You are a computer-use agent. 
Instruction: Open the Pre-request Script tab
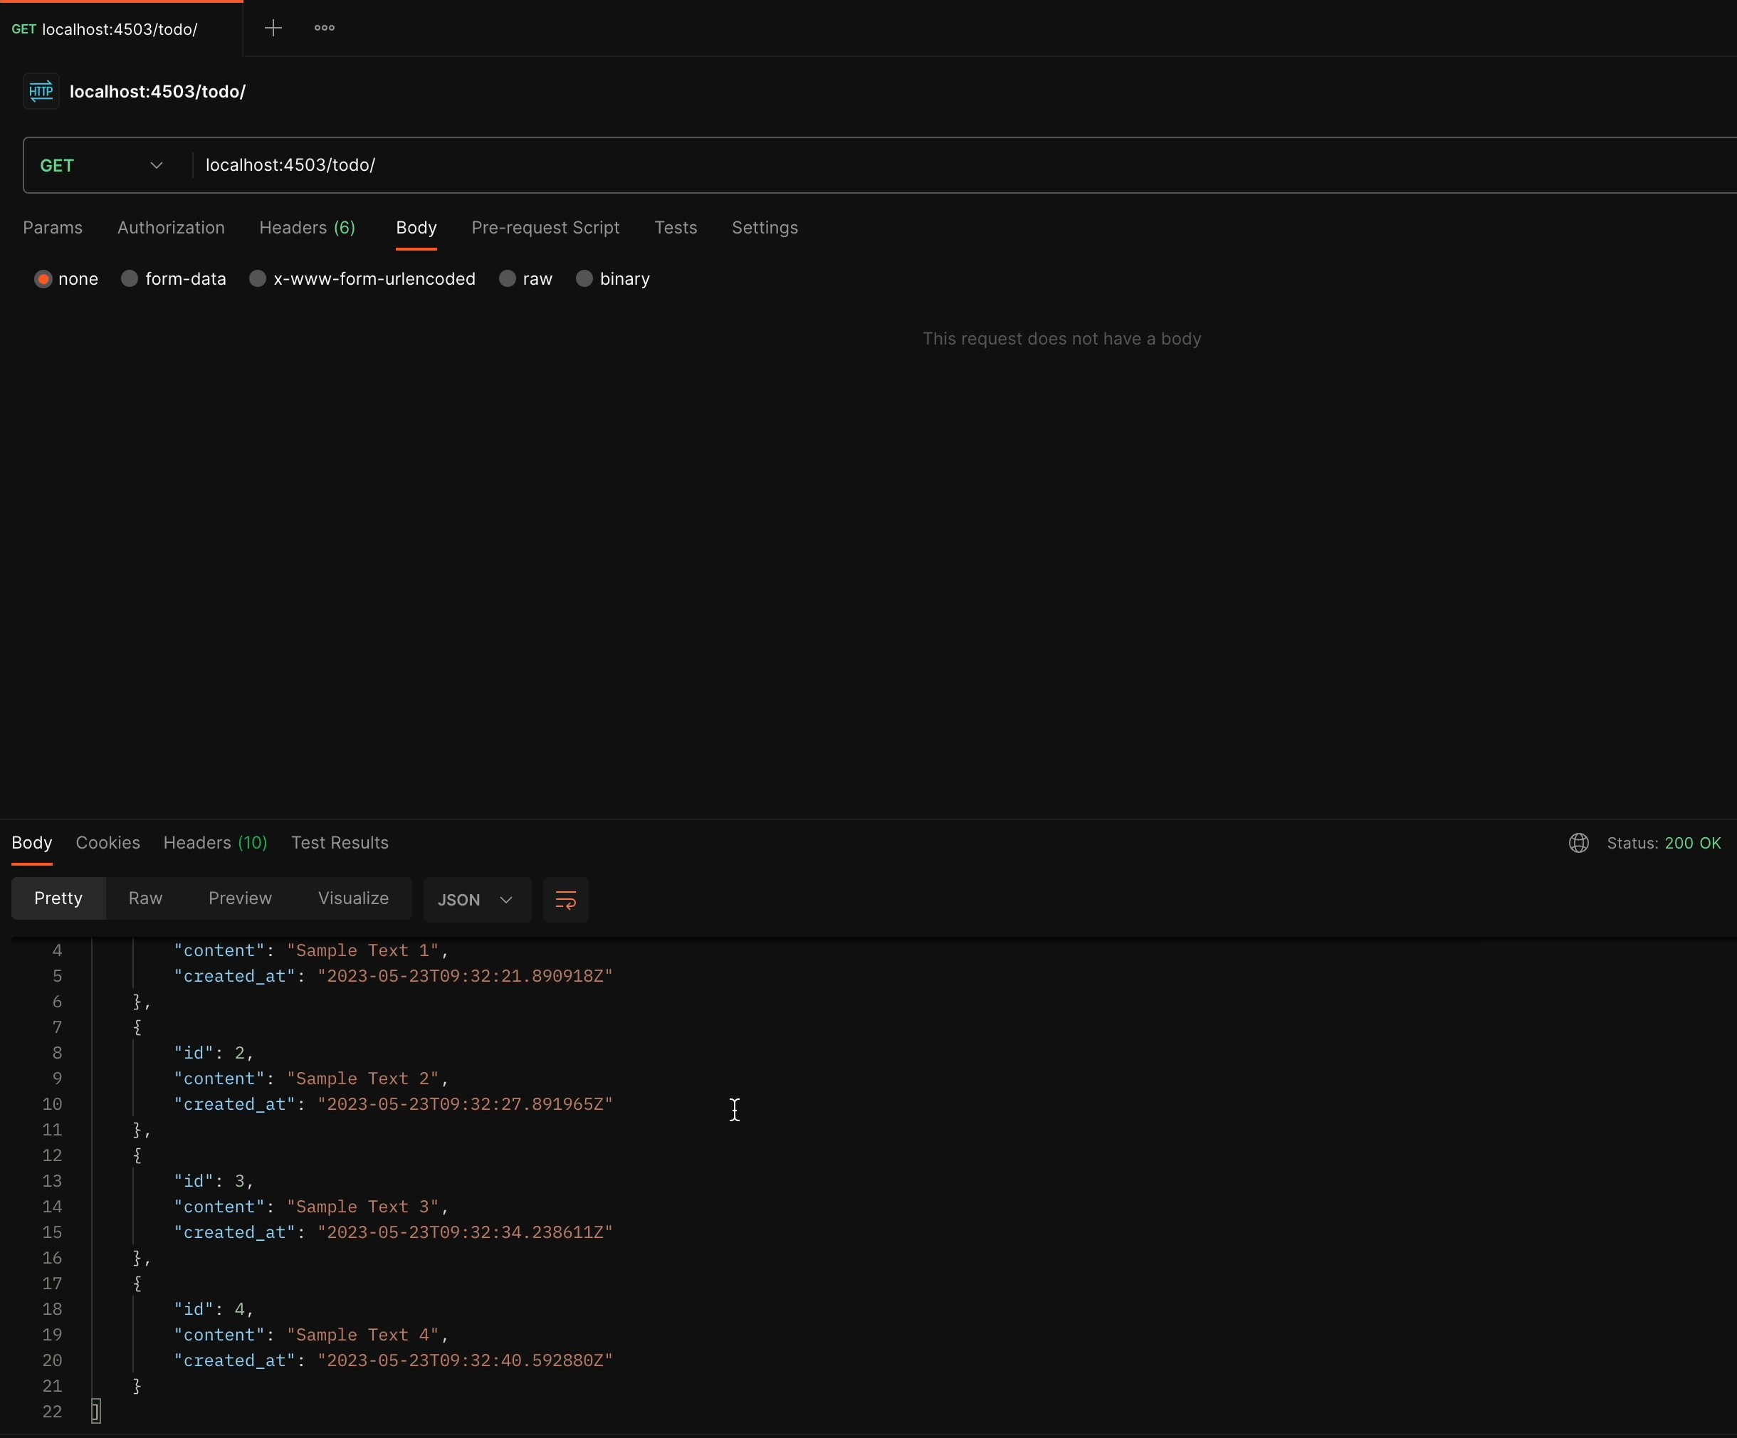(x=545, y=227)
